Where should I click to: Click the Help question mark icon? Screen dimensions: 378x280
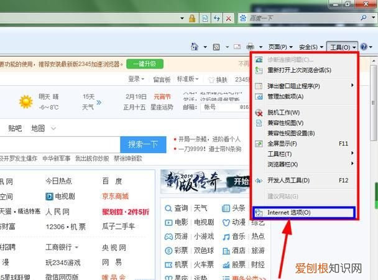pos(364,47)
